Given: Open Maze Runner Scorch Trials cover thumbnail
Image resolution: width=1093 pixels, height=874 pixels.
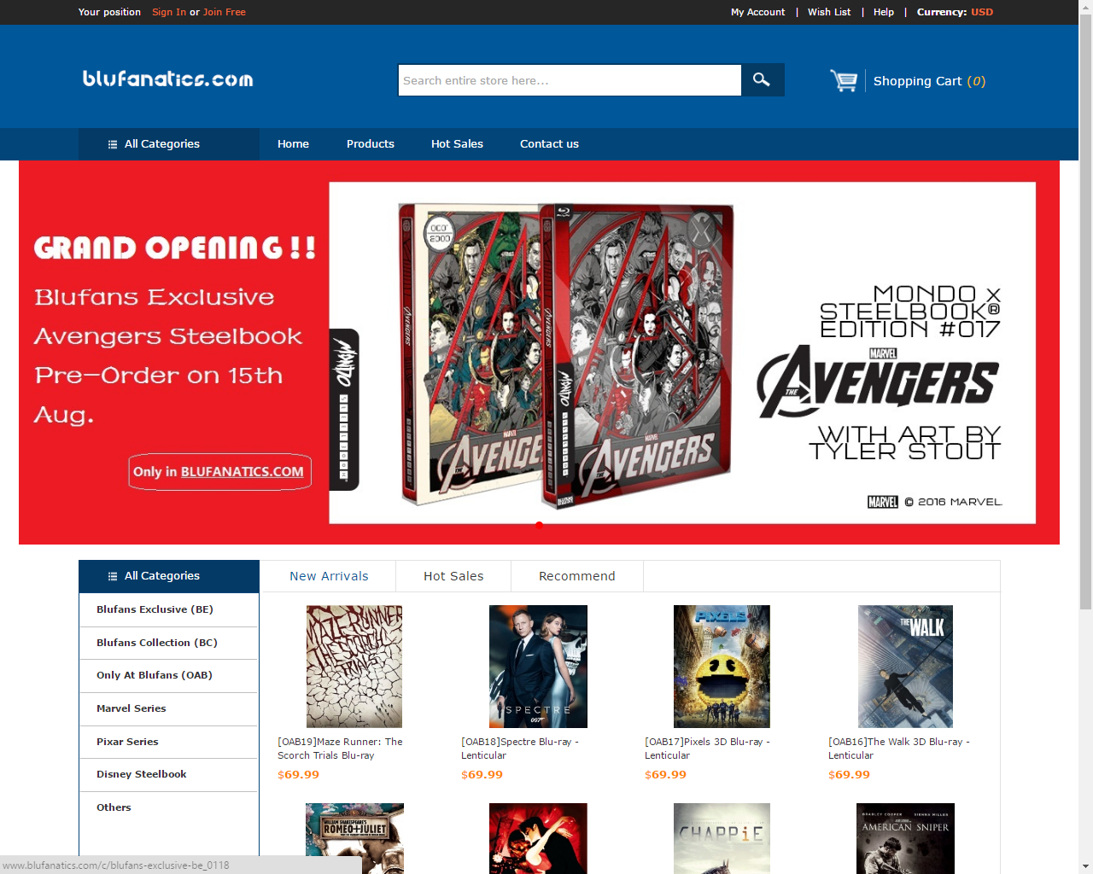Looking at the screenshot, I should 354,667.
